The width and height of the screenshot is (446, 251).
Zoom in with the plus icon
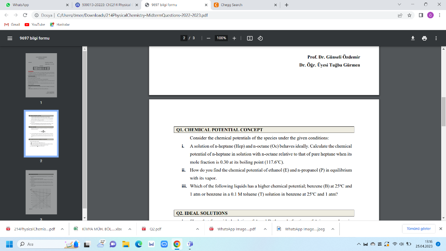(x=234, y=38)
